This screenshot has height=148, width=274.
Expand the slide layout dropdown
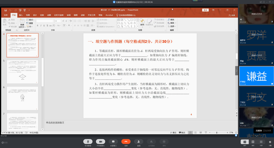31,20
